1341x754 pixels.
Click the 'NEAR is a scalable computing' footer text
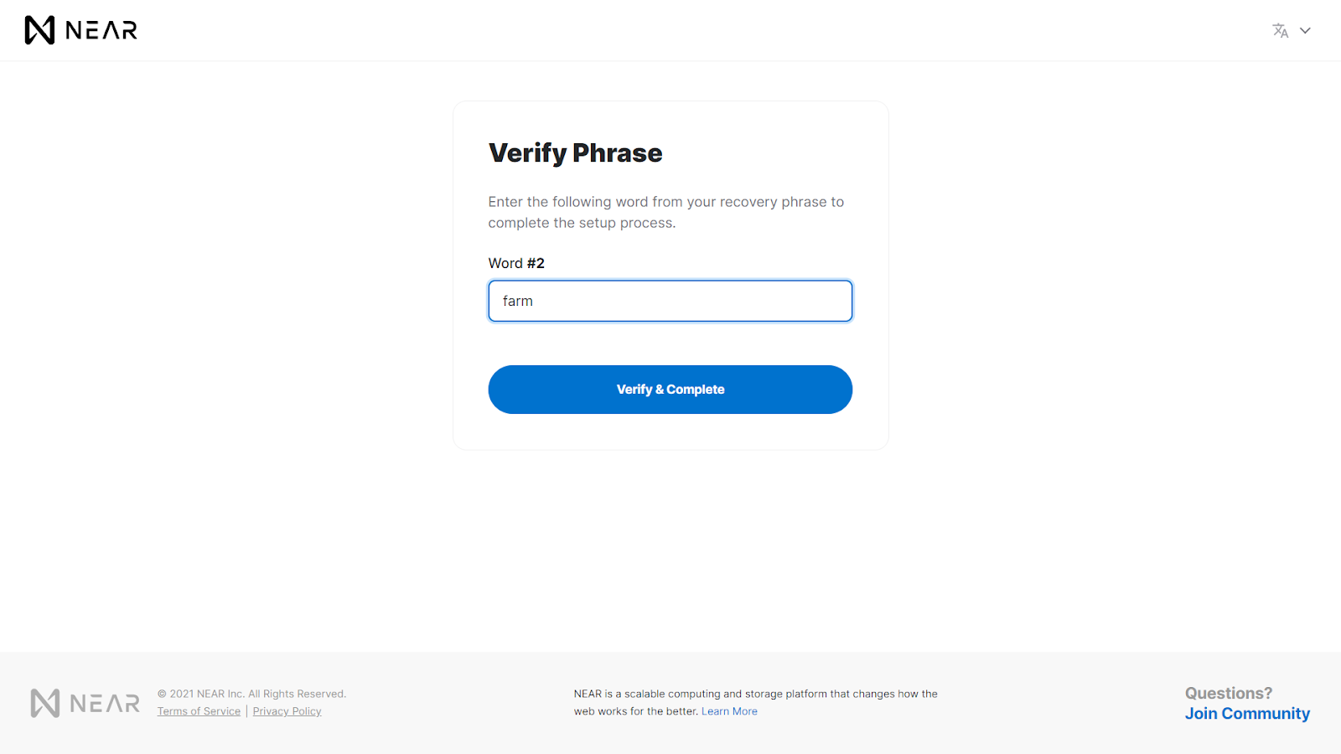[x=755, y=694]
